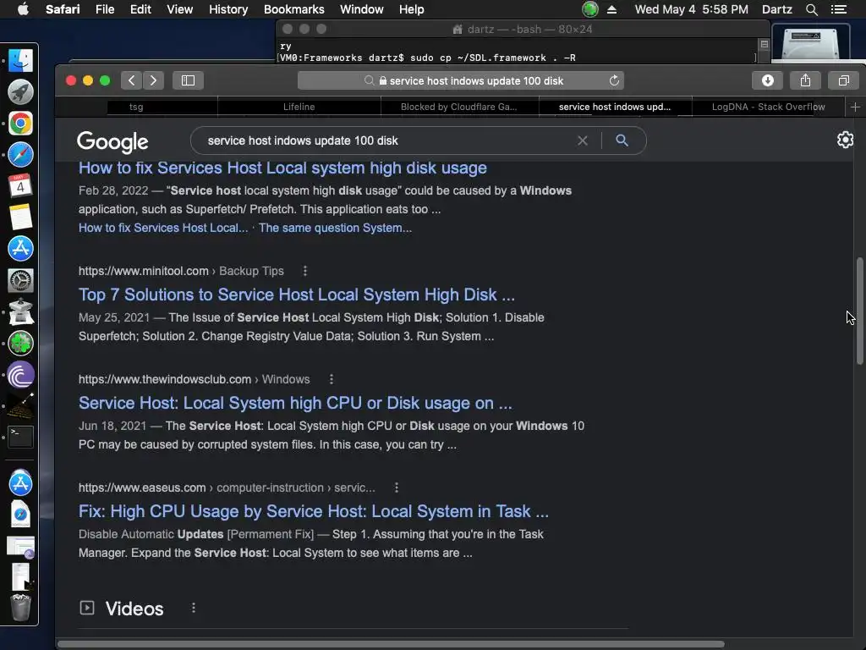
Task: Open the Apple menu
Action: (x=23, y=9)
